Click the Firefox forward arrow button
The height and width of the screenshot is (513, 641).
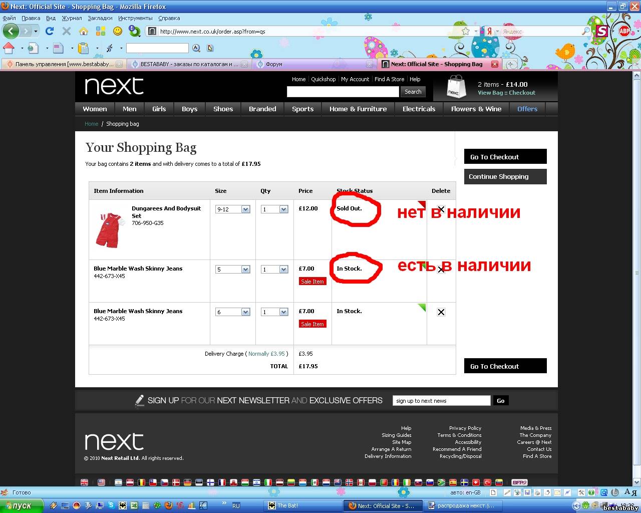(x=26, y=31)
